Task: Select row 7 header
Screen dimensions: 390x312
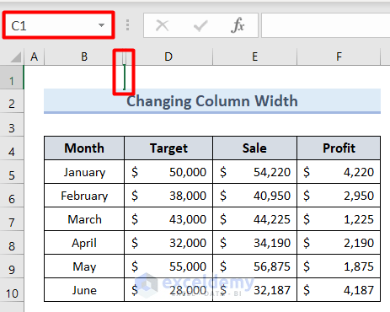Action: click(12, 219)
